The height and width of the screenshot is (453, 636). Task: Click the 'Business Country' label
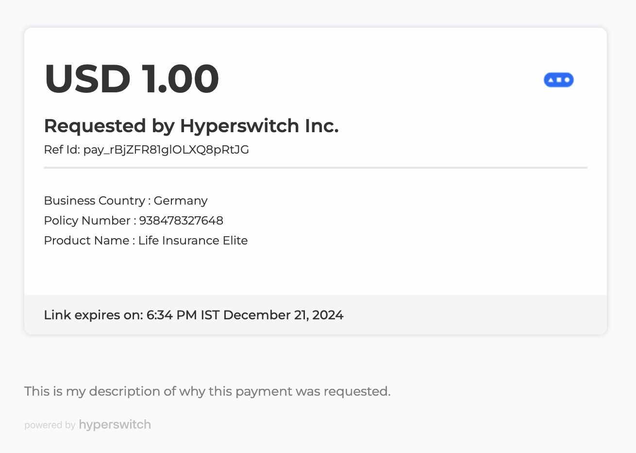point(94,201)
